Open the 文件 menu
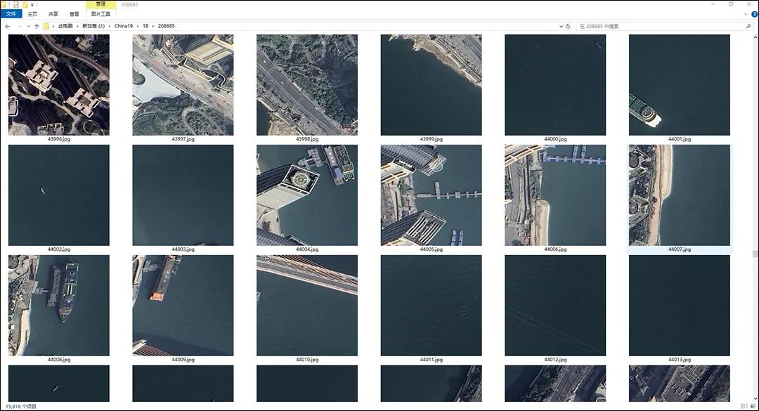 coord(11,14)
